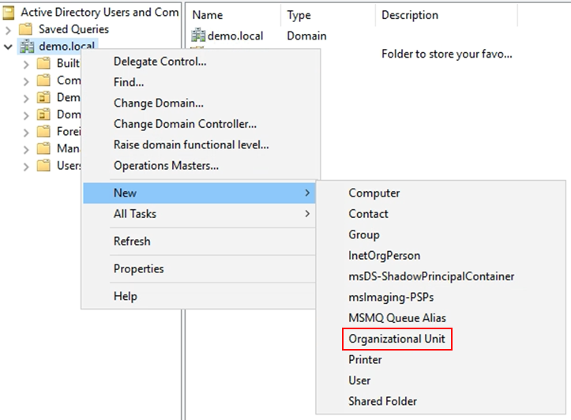
Task: Click the Builtin folder icon in tree
Action: [45, 63]
